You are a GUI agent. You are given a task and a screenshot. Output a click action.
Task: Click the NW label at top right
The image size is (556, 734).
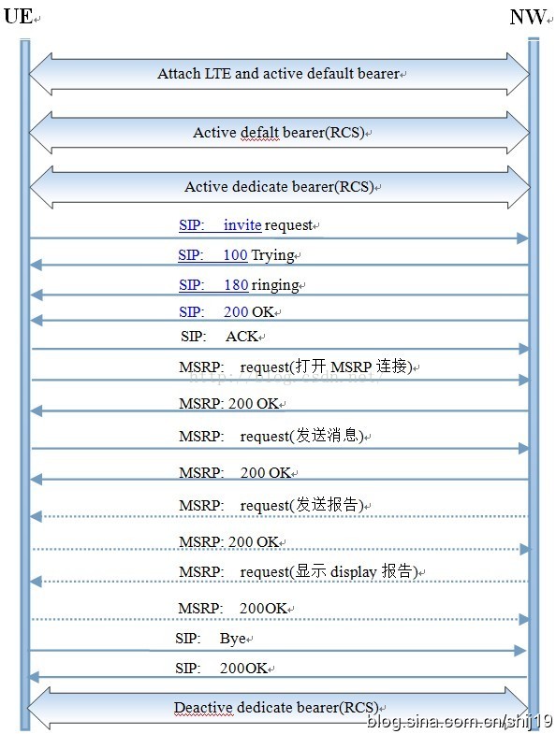(x=527, y=18)
